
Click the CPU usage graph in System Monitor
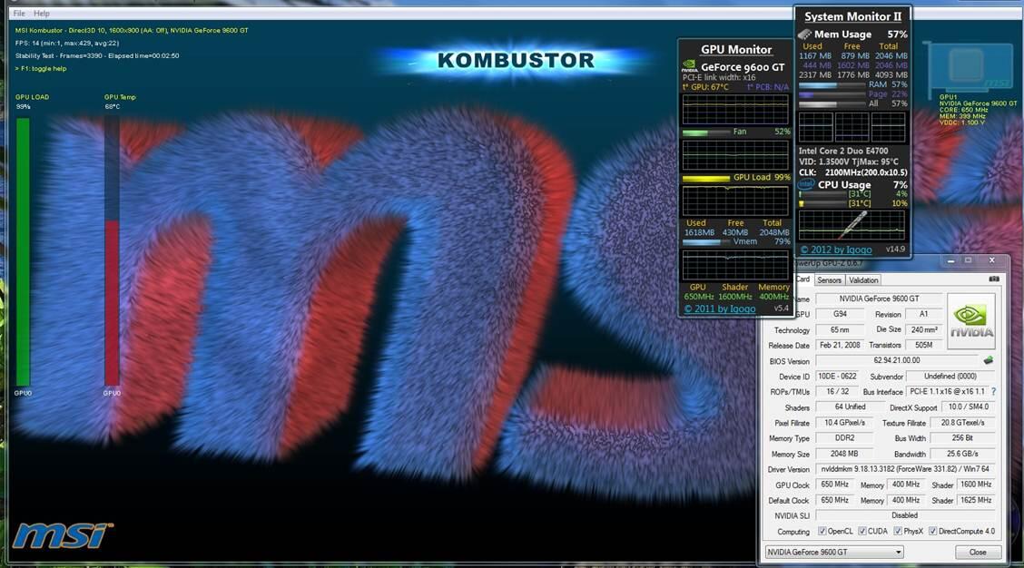click(852, 225)
